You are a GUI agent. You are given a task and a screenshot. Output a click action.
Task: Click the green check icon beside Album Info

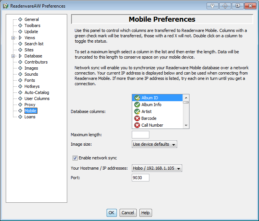coord(137,105)
